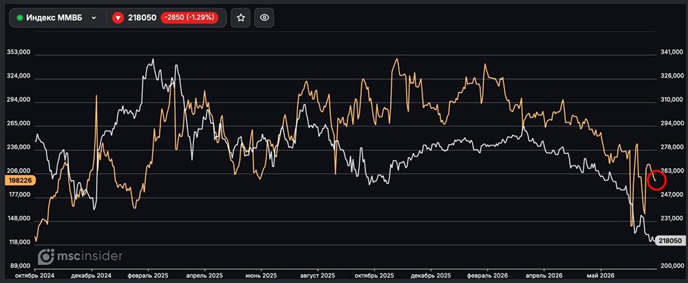The image size is (688, 283).
Task: Select декабрь 2024 on the time axis
Action: click(x=92, y=275)
